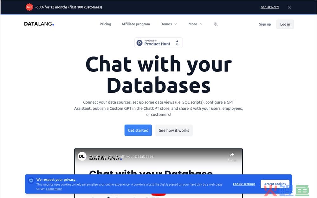Click the Product Hunt upvote arrow 72
The height and width of the screenshot is (198, 317).
click(x=177, y=43)
